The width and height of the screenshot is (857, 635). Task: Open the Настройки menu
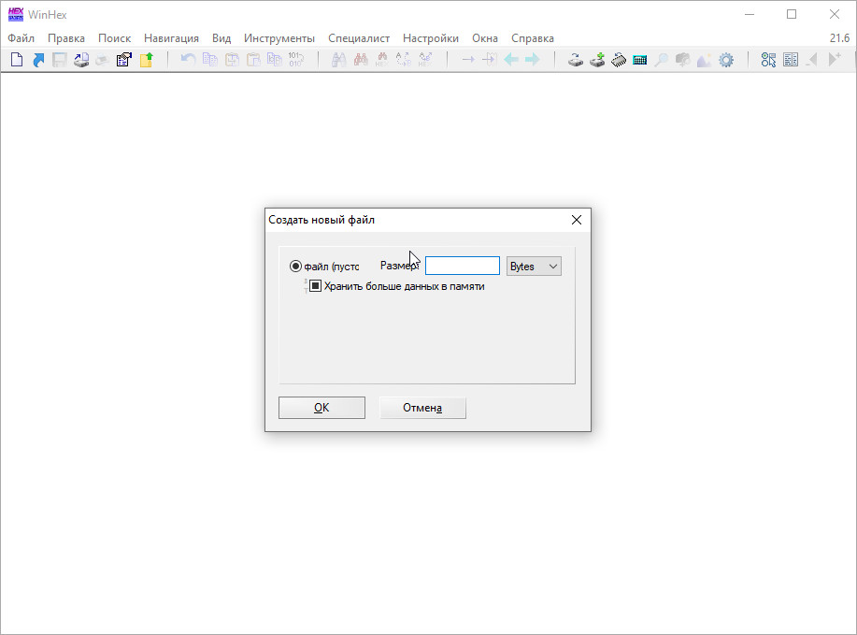[x=431, y=38]
